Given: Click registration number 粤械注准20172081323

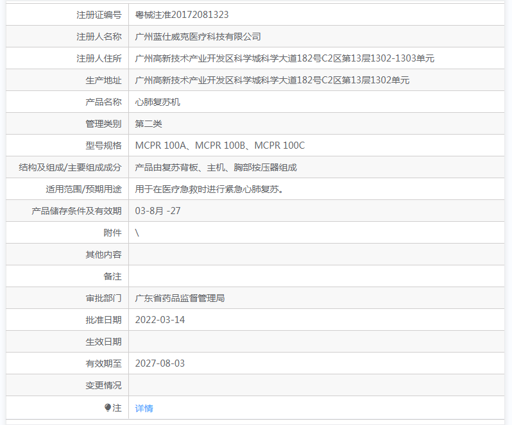Looking at the screenshot, I should tap(182, 15).
